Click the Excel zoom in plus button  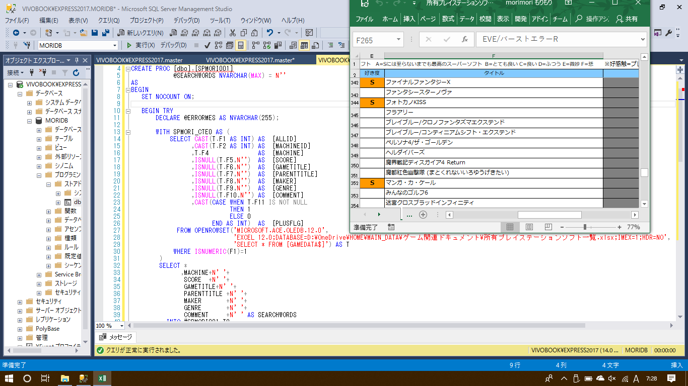(x=620, y=227)
